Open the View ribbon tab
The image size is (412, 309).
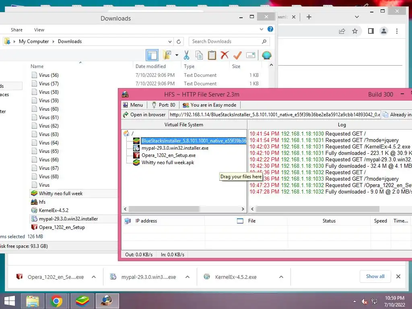(39, 30)
